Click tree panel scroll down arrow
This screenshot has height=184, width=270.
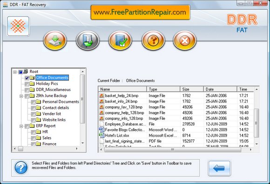click(83, 143)
